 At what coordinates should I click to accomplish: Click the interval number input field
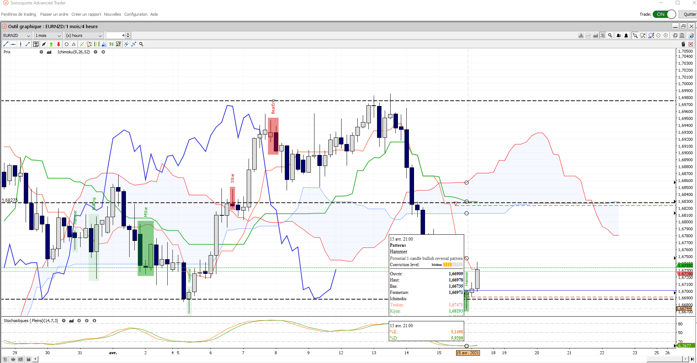click(x=116, y=35)
